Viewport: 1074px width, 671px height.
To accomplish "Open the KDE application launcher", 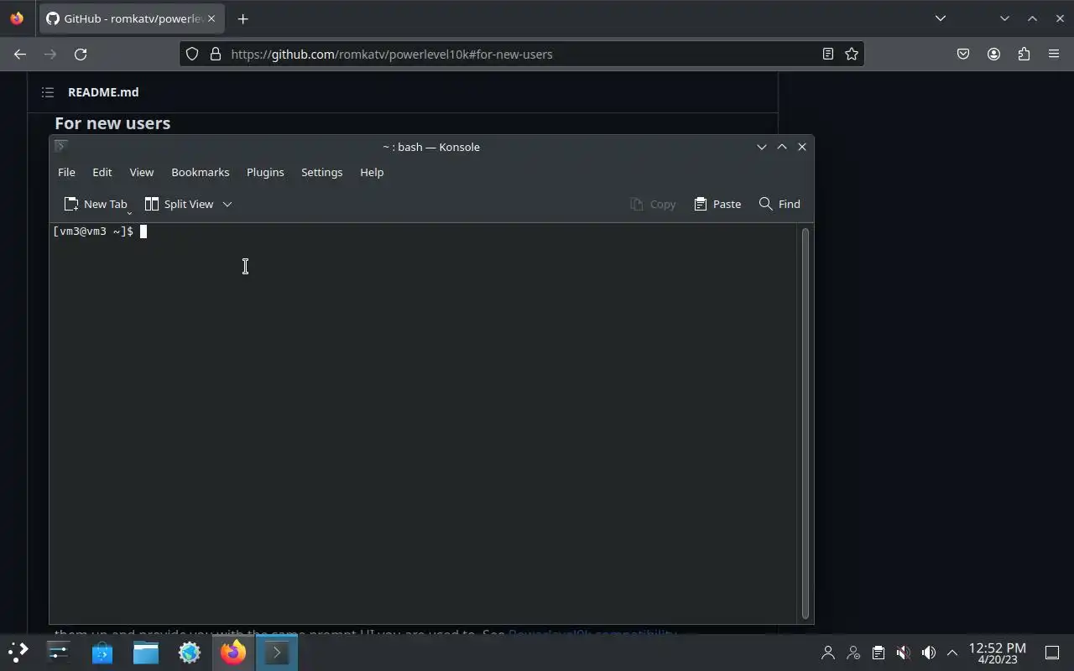I will (18, 652).
